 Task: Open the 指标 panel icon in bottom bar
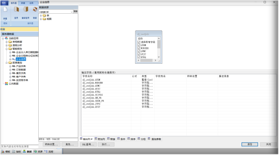pyautogui.click(x=14, y=152)
